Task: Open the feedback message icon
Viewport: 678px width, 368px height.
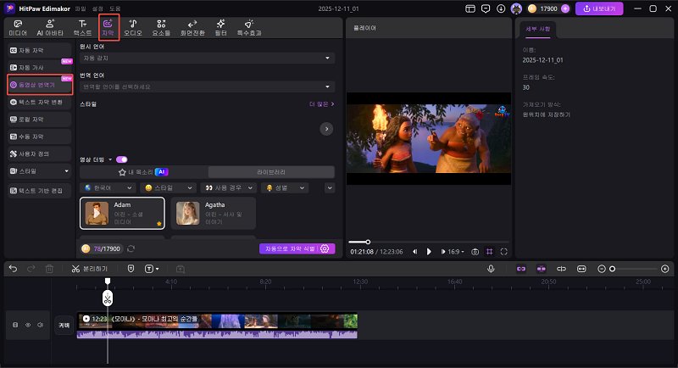Action: (486, 8)
